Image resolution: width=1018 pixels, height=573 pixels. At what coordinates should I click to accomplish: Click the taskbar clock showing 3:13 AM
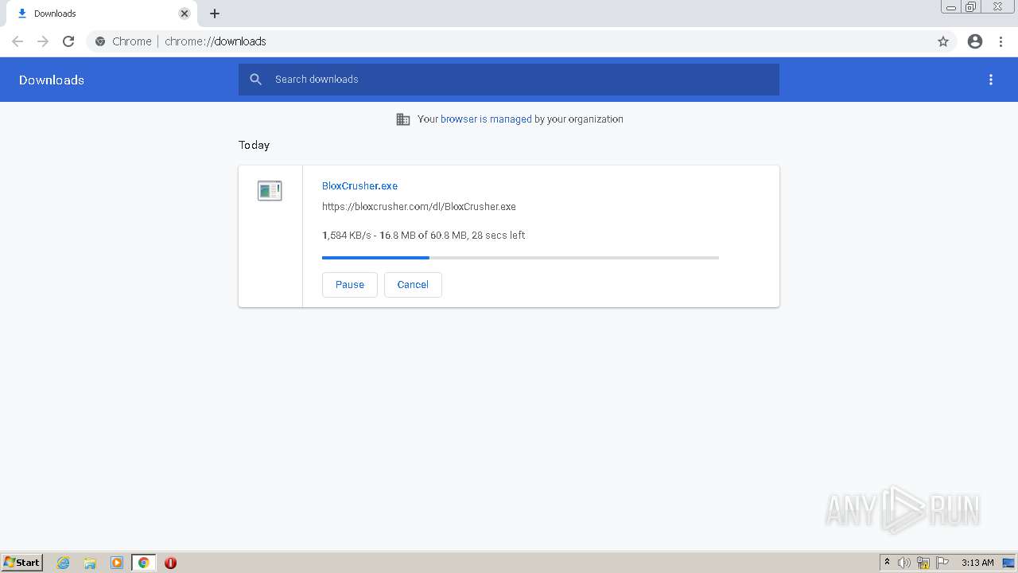[x=977, y=563]
